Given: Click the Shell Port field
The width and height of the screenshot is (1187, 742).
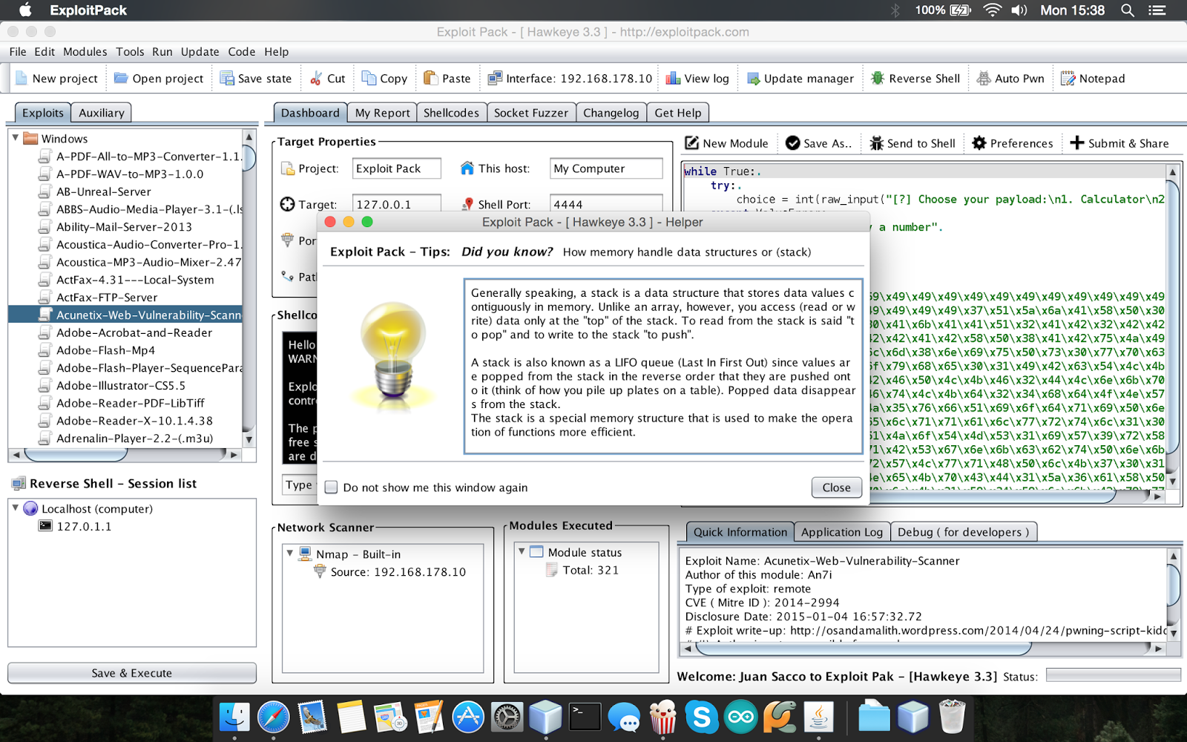Looking at the screenshot, I should 606,204.
